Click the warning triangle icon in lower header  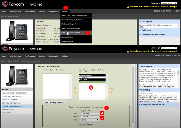tap(128, 51)
